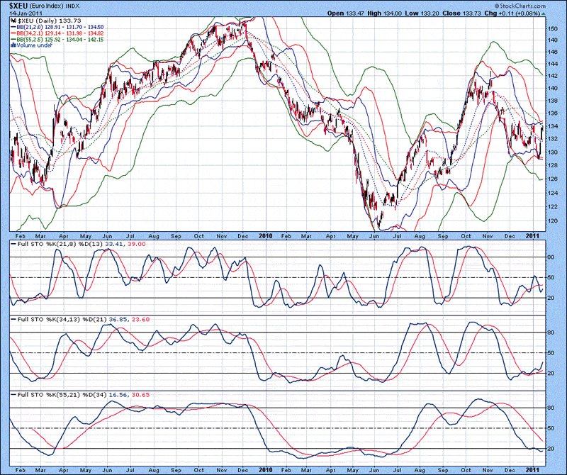Click the volume bars icon in legend
The image size is (567, 475).
coord(12,45)
